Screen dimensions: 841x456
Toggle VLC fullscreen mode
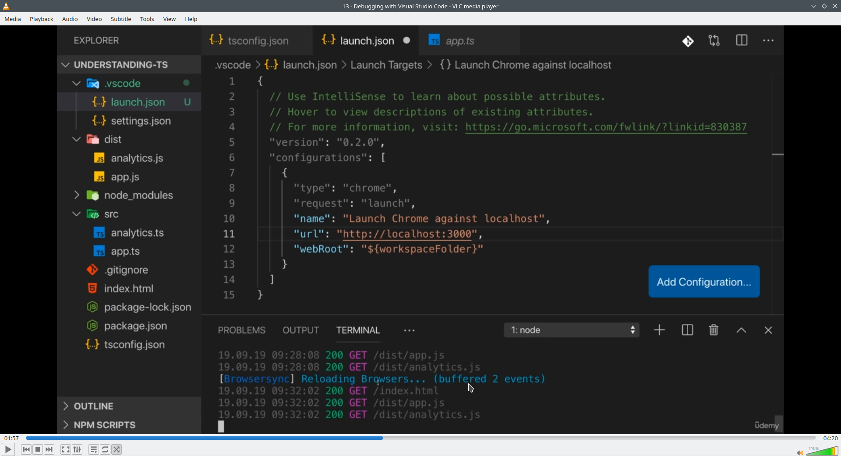(65, 449)
